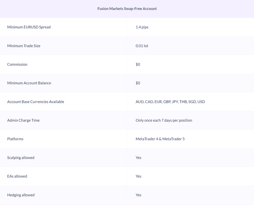Click the Yes value for Scalping allowed

point(139,158)
